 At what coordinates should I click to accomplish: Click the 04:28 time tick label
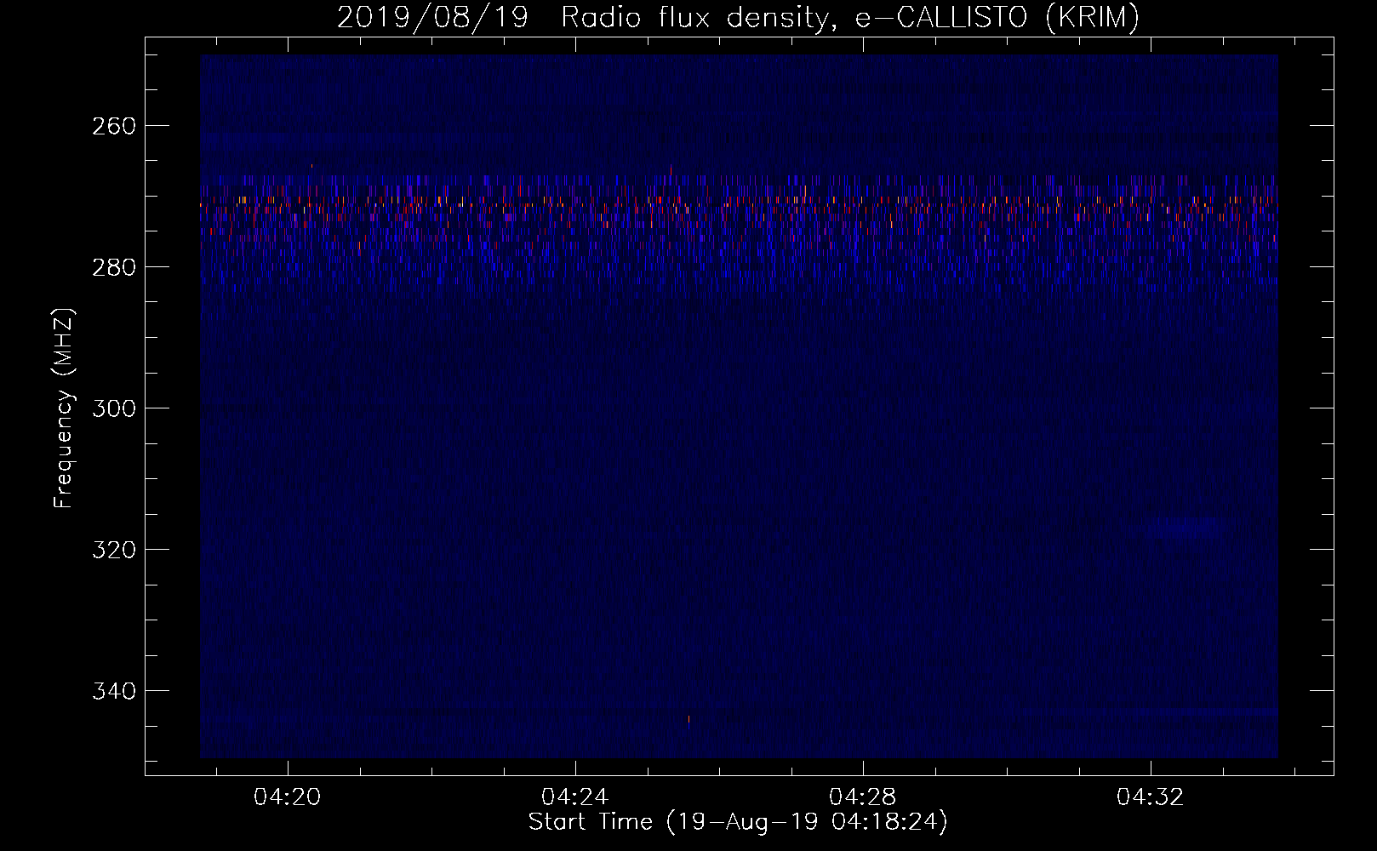(863, 797)
